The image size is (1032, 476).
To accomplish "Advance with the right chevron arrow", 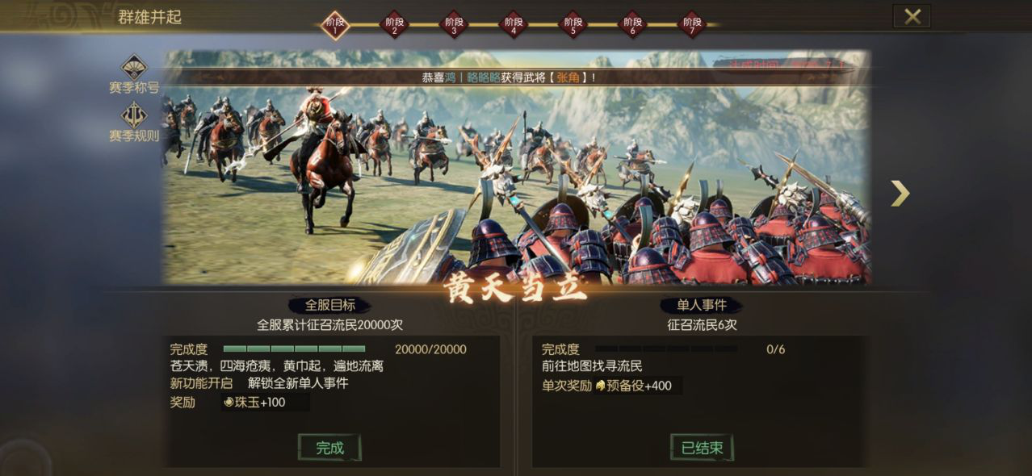I will point(900,193).
